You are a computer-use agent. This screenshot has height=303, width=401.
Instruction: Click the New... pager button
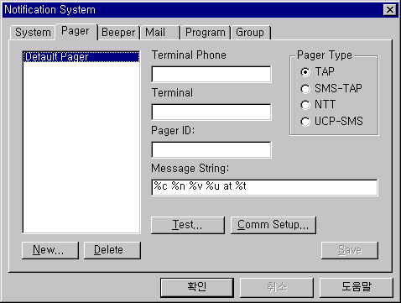(50, 250)
